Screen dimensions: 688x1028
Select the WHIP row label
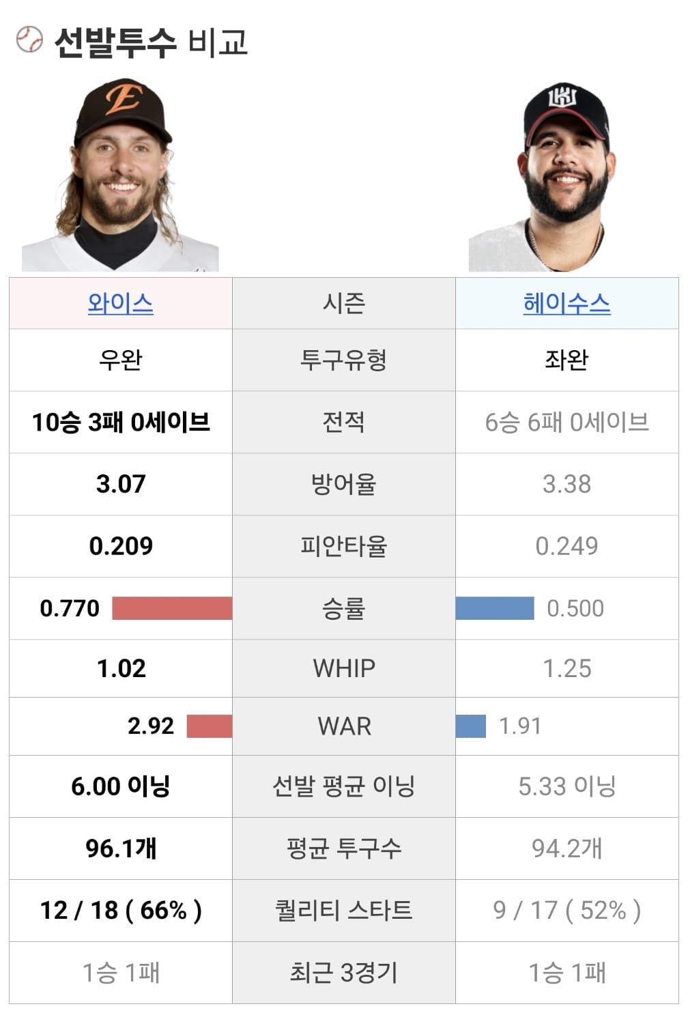344,668
